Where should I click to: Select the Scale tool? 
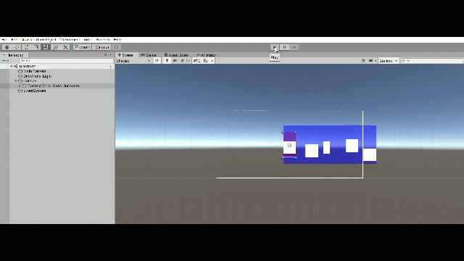coord(36,47)
